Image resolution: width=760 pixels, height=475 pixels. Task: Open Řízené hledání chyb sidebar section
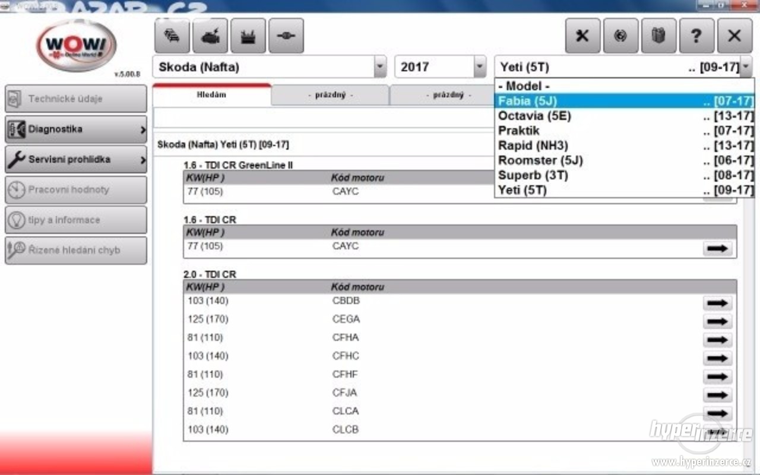click(x=76, y=250)
